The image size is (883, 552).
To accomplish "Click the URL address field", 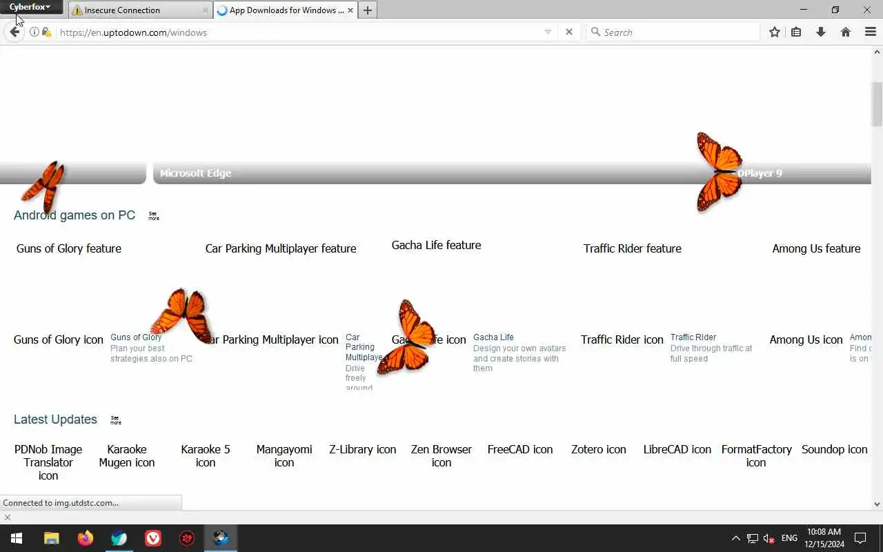I will [297, 32].
